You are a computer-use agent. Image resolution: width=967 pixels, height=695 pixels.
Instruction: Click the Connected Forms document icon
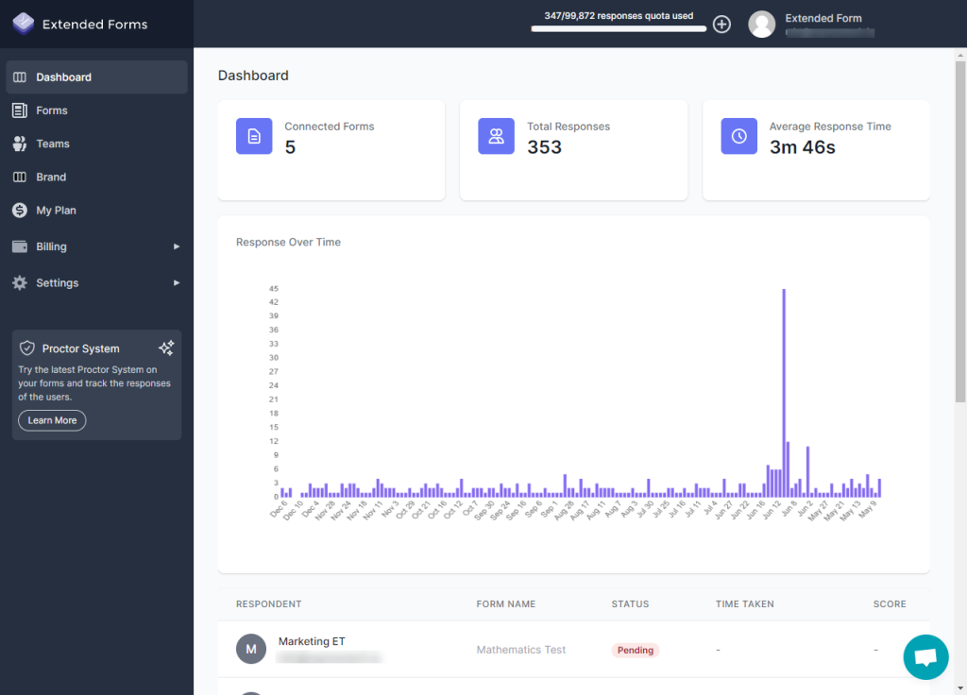coord(254,136)
